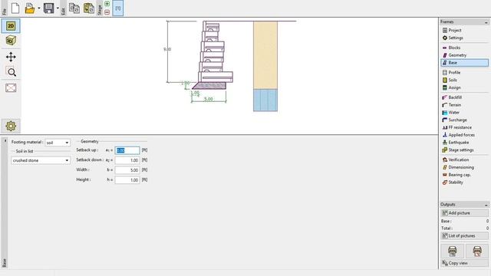
Task: Open the Stage settings frame
Action: pyautogui.click(x=464, y=150)
